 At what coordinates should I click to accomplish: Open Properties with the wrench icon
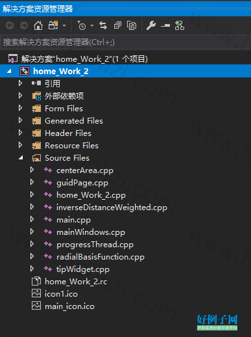coord(151,25)
